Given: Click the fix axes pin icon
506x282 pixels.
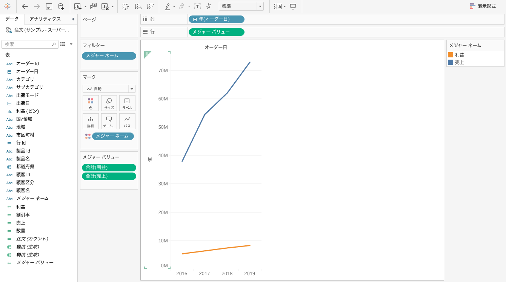Looking at the screenshot, I should (209, 6).
